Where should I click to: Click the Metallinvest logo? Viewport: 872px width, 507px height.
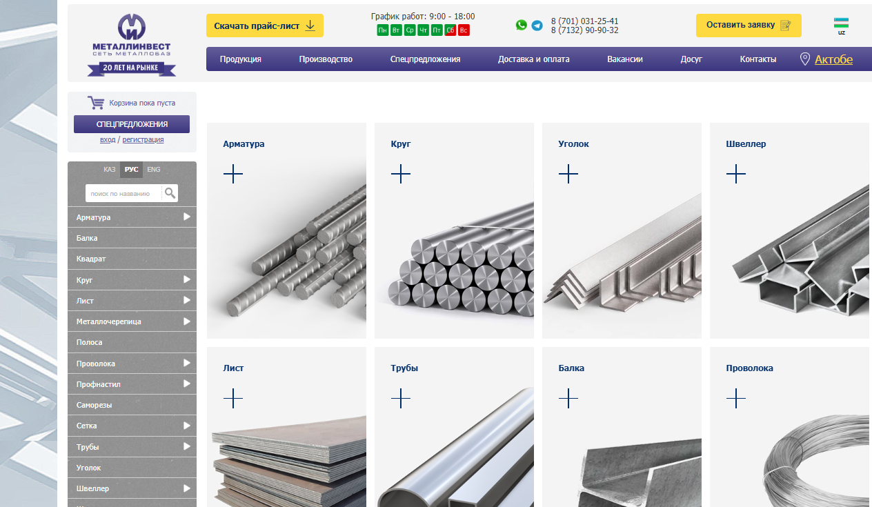coord(131,45)
